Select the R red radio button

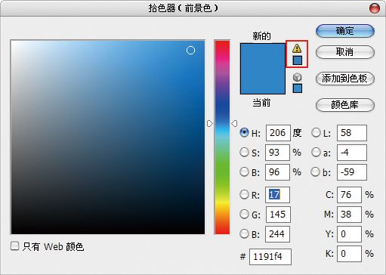pos(244,194)
